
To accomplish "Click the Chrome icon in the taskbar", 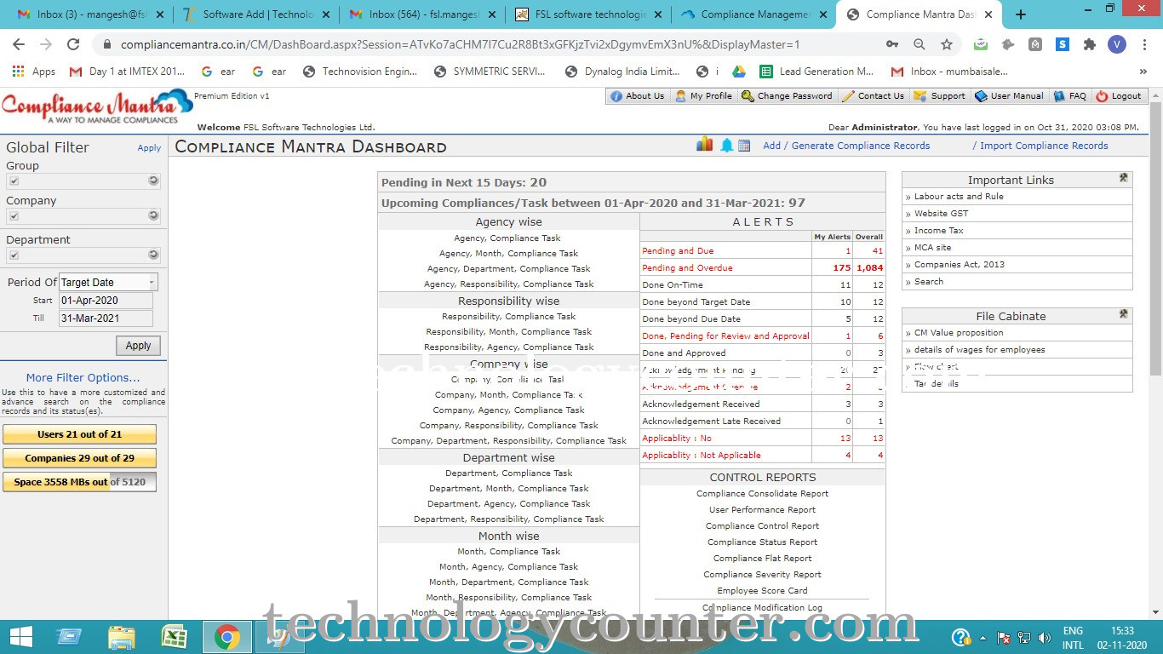I will (x=226, y=637).
